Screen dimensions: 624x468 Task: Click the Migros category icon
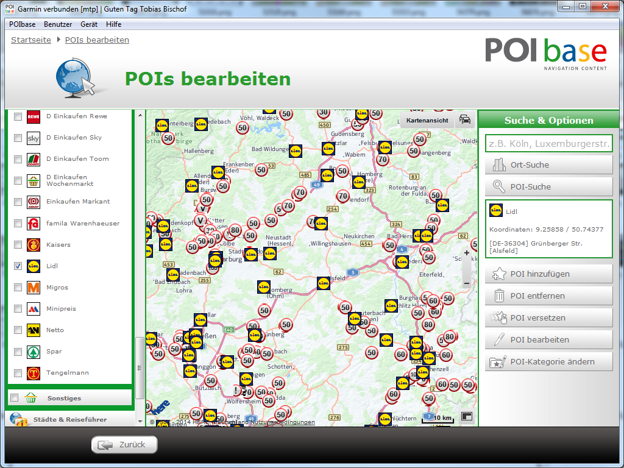[34, 288]
